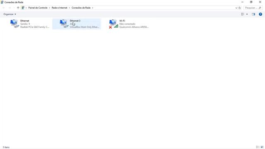Minimize the Conexões de Rede window
The height and width of the screenshot is (149, 265).
(x=242, y=2)
